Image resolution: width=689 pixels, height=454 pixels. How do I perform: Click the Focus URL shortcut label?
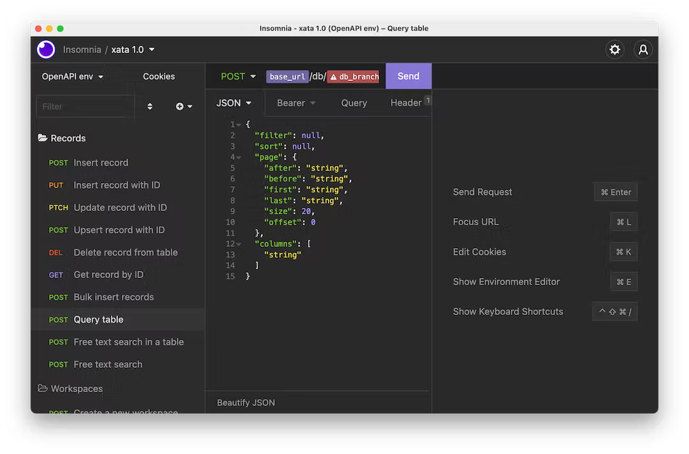(476, 222)
